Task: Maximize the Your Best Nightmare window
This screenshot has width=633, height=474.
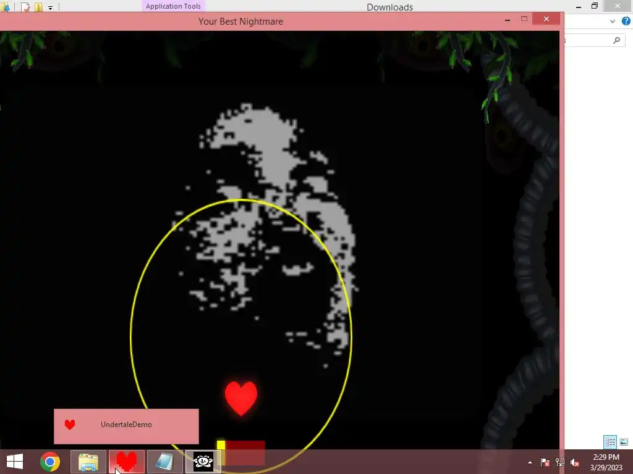Action: tap(524, 19)
